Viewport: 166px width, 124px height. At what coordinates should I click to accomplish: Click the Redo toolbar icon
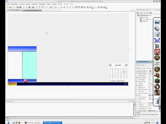[x=47, y=7]
